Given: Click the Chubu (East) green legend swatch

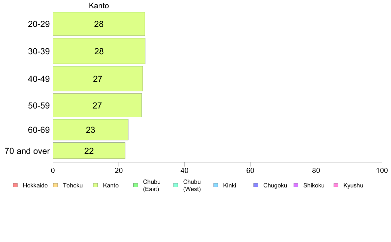Looking at the screenshot, I should [x=135, y=185].
